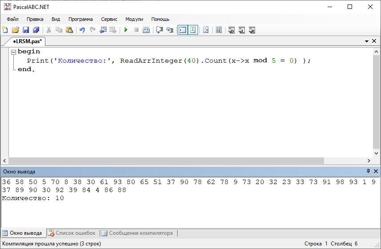Viewport: 381px width, 249px height.
Task: Click the horizontal scroll right arrow
Action: [x=369, y=161]
